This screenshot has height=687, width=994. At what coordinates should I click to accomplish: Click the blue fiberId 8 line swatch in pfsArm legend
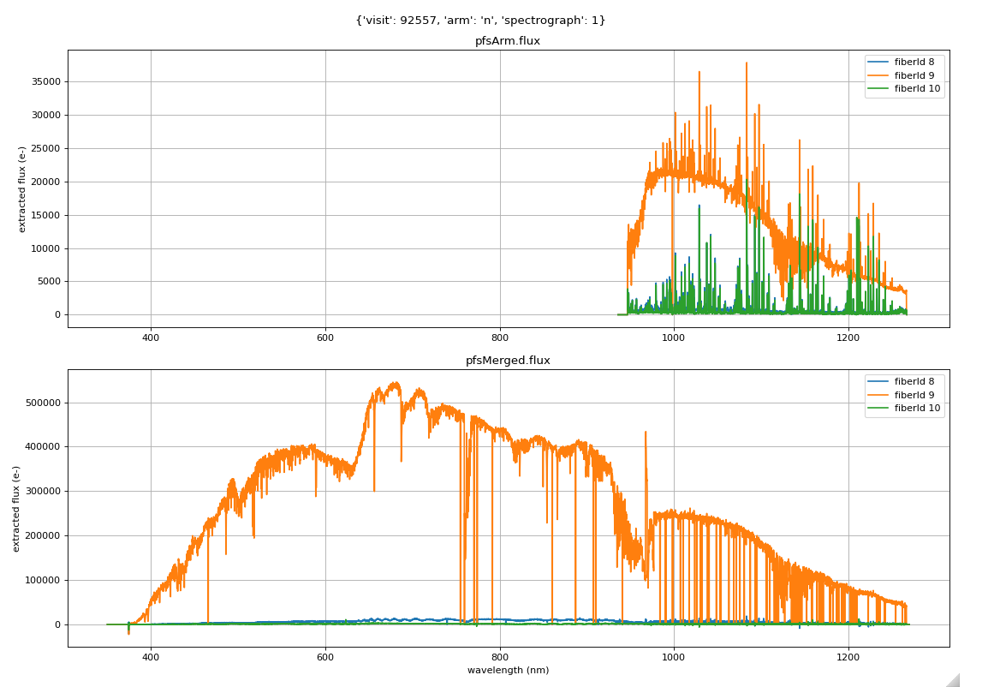point(878,62)
